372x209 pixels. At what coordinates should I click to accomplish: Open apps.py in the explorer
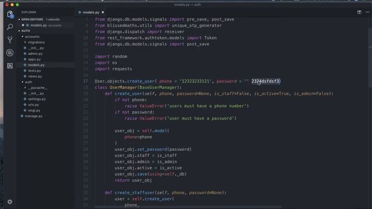(x=34, y=59)
